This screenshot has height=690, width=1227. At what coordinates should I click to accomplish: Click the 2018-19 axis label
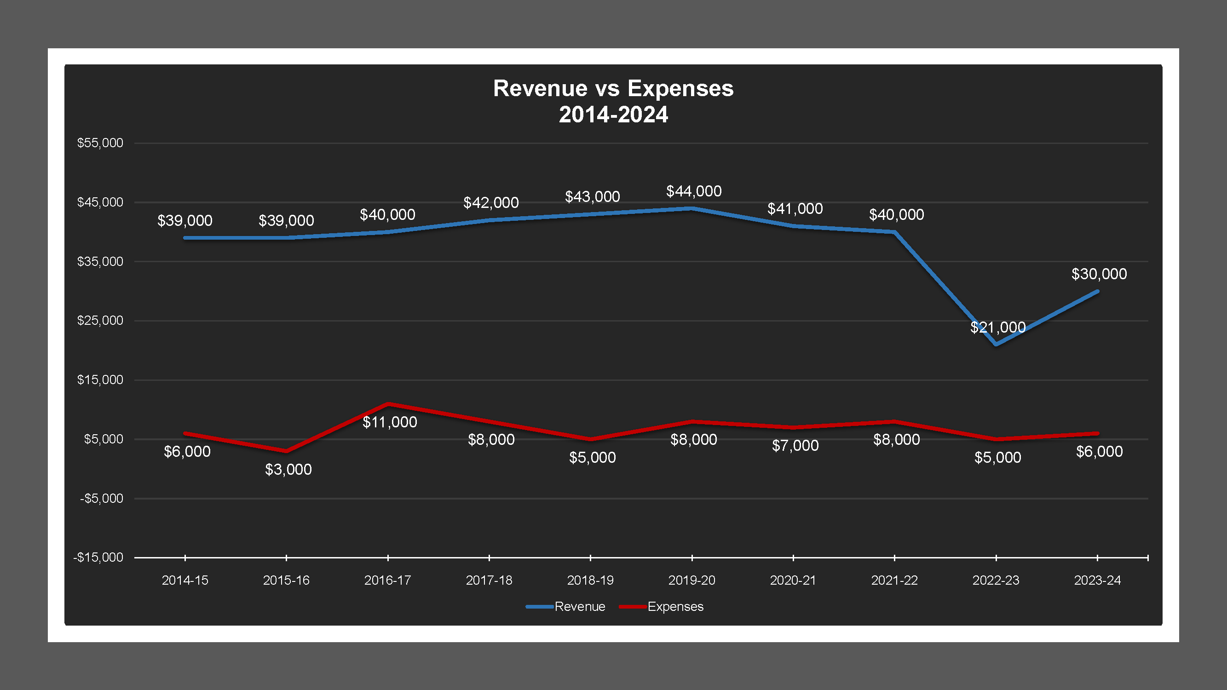point(590,581)
